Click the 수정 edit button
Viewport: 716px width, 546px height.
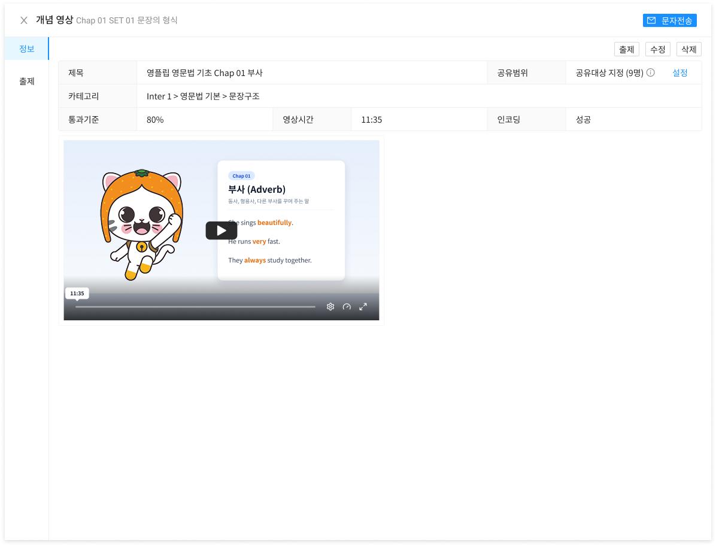[657, 49]
